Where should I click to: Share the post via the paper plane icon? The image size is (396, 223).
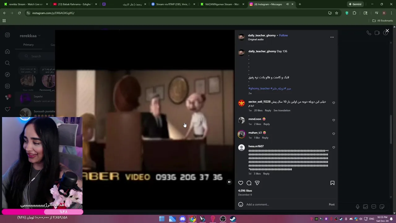(x=257, y=183)
